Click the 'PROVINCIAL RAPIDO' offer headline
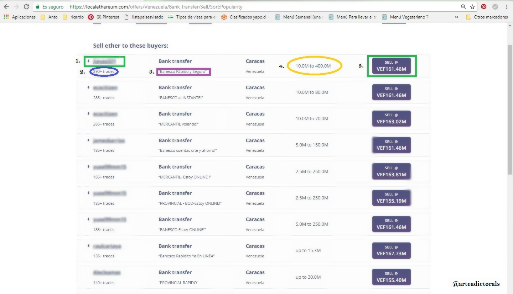The height and width of the screenshot is (294, 513). click(178, 283)
